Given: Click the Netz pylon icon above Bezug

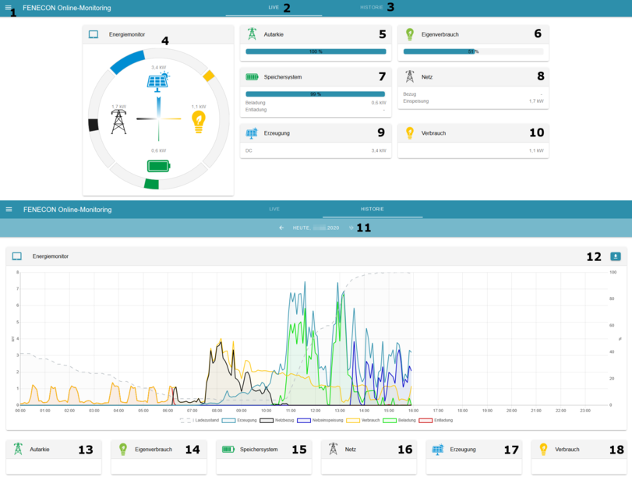Looking at the screenshot, I should click(409, 76).
